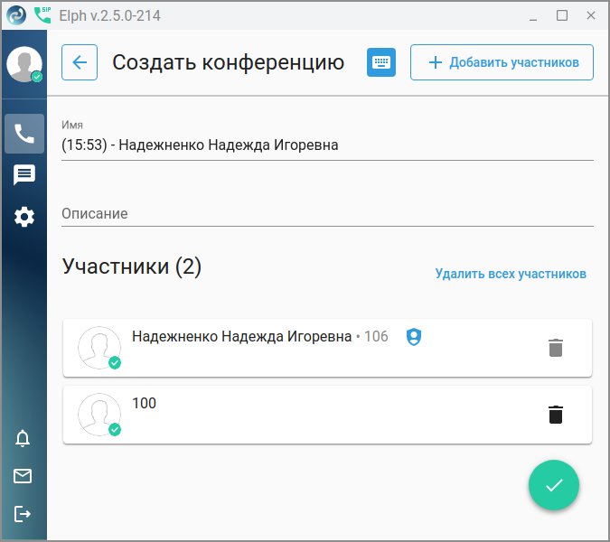Viewport: 610px width, 542px height.
Task: Close the Elph window
Action: tap(590, 15)
